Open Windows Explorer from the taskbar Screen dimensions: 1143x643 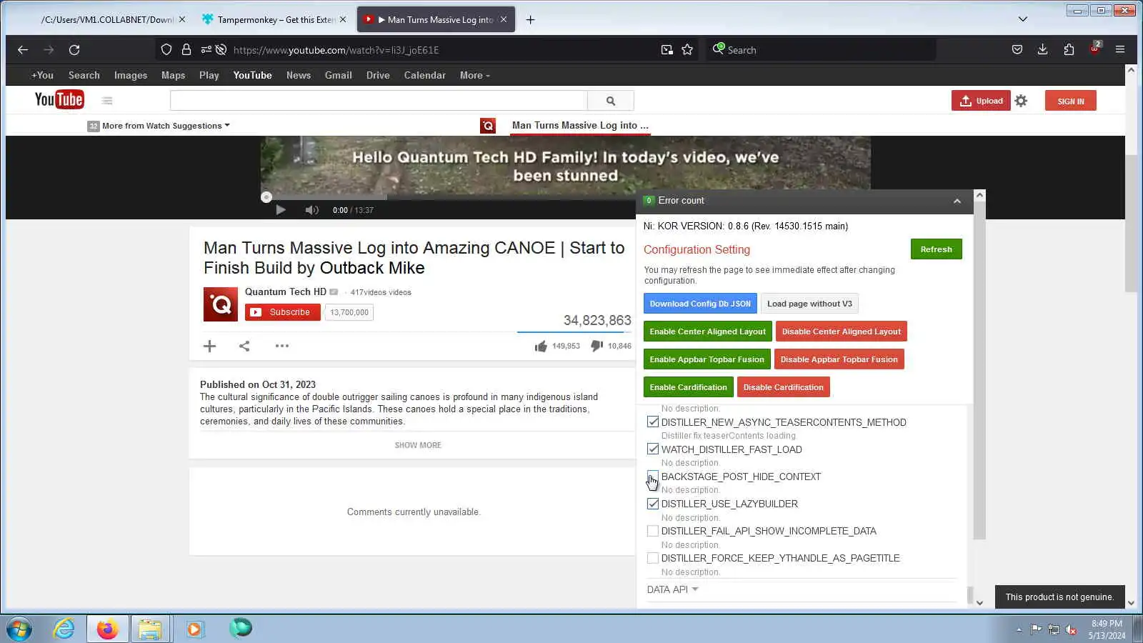[150, 629]
